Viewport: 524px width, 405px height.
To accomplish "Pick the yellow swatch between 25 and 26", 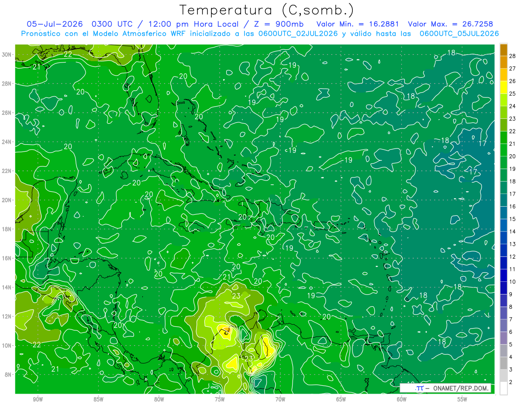I will pos(503,87).
